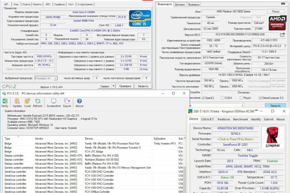Click the 'Toshiba Toggle' NAND value

click(247, 155)
